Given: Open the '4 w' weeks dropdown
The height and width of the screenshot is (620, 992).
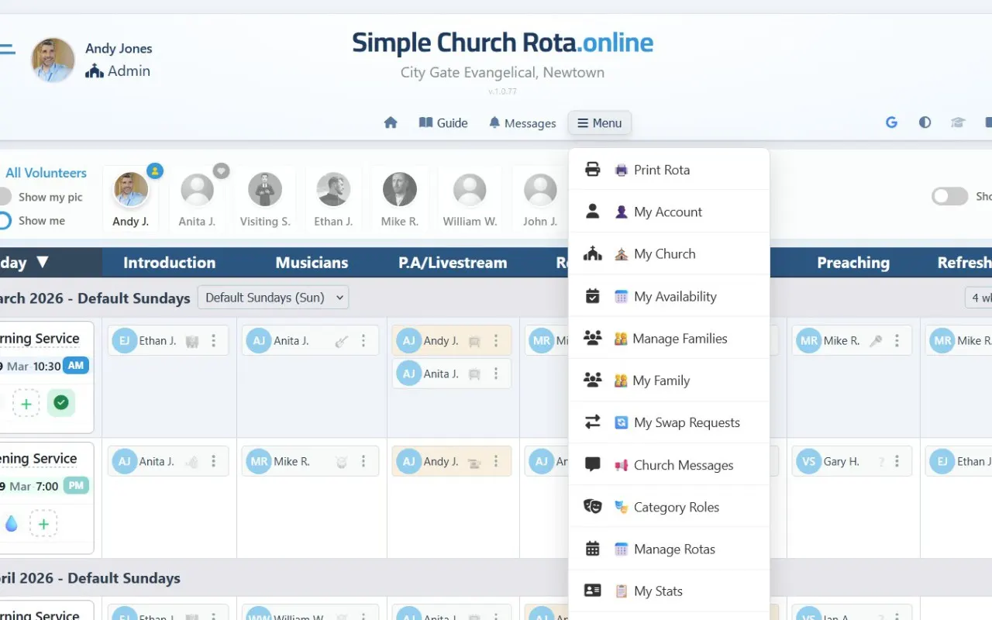Looking at the screenshot, I should [978, 298].
